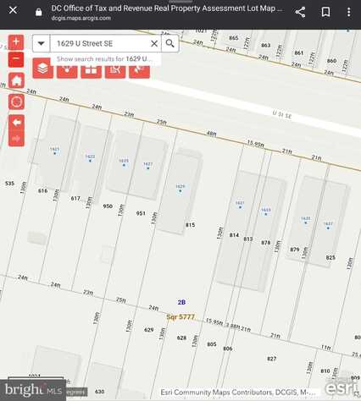361x401 pixels.
Task: Zoom in with the plus button
Action: coord(16,42)
